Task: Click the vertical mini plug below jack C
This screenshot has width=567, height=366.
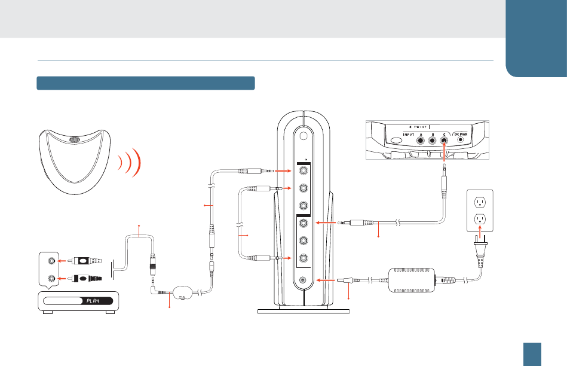Action: 444,181
